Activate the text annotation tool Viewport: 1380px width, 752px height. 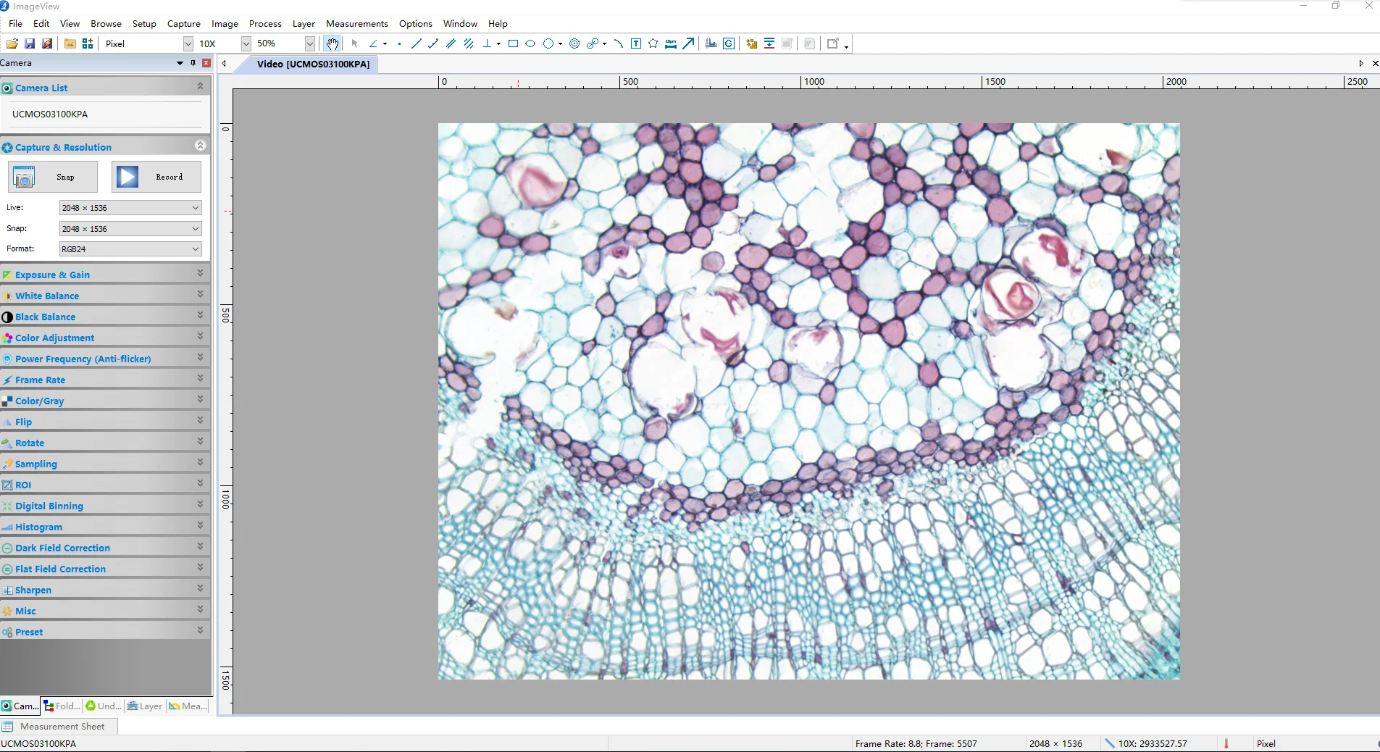point(636,43)
